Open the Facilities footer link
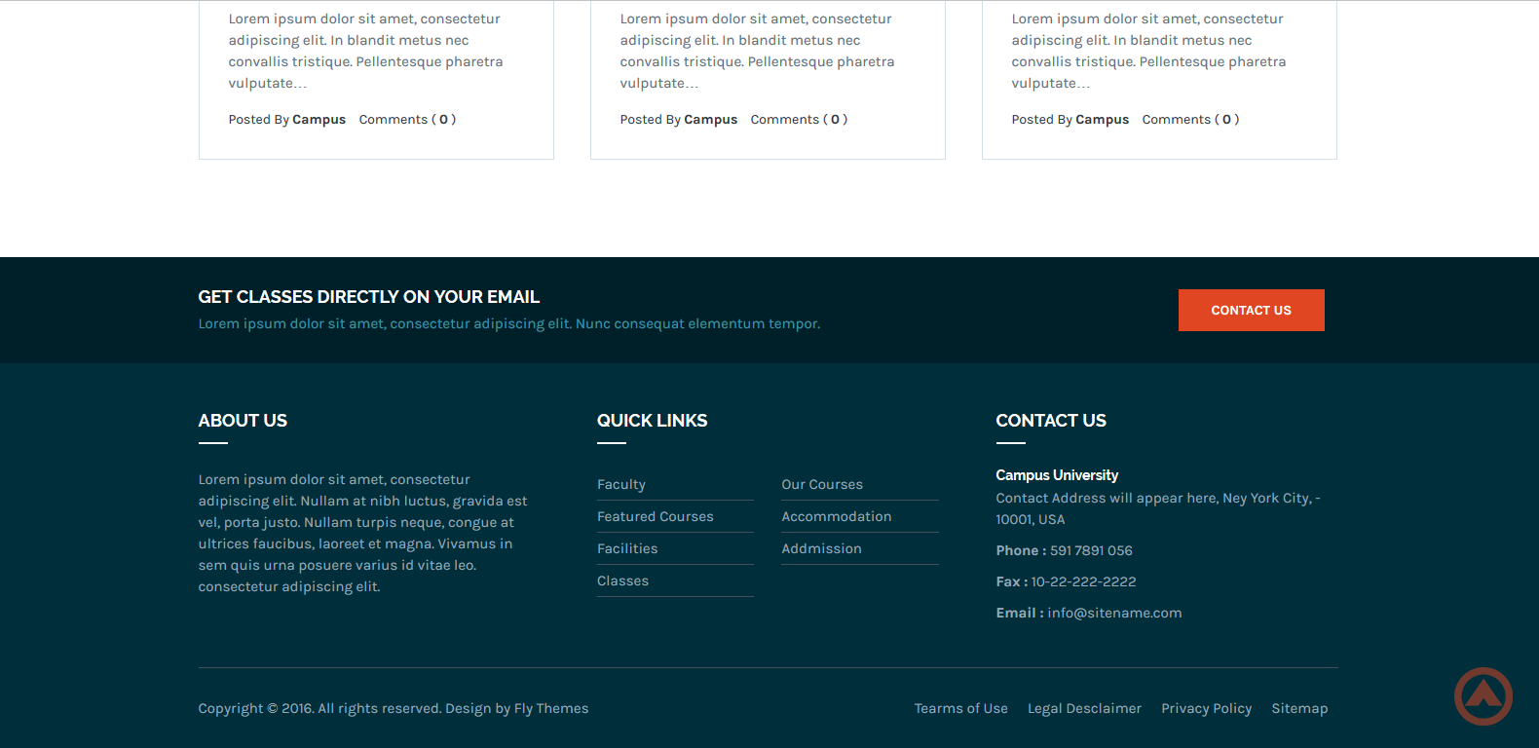Image resolution: width=1539 pixels, height=748 pixels. (x=627, y=548)
